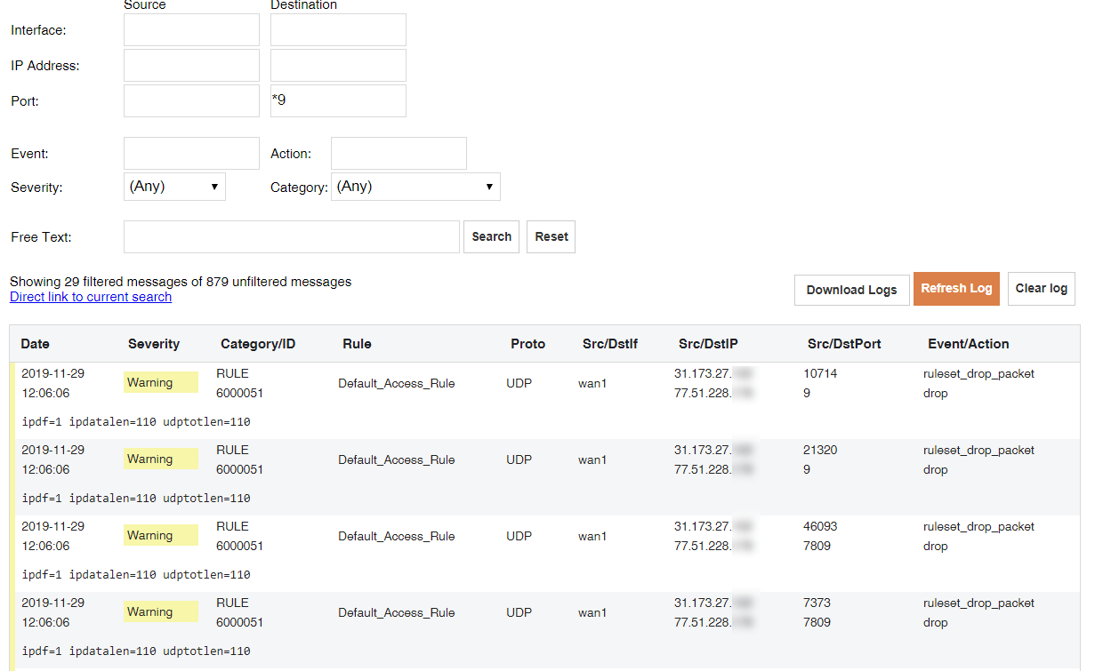The width and height of the screenshot is (1095, 671).
Task: Focus the Free Text input field
Action: [292, 237]
